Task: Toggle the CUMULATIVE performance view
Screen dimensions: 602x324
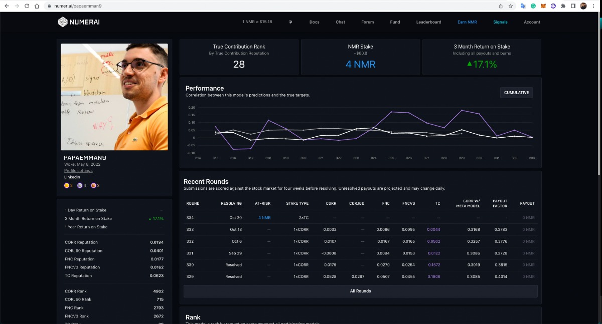Action: (516, 93)
